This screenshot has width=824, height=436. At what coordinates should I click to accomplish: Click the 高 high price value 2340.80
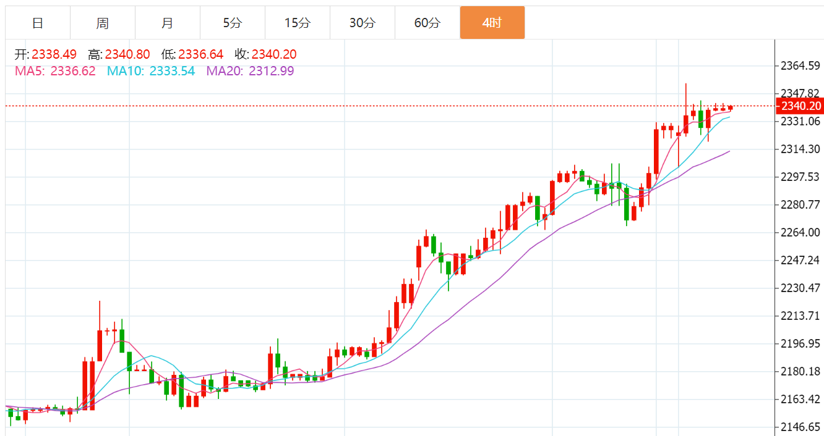127,54
